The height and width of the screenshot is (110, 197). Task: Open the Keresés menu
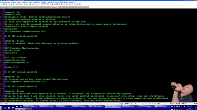click(14, 2)
